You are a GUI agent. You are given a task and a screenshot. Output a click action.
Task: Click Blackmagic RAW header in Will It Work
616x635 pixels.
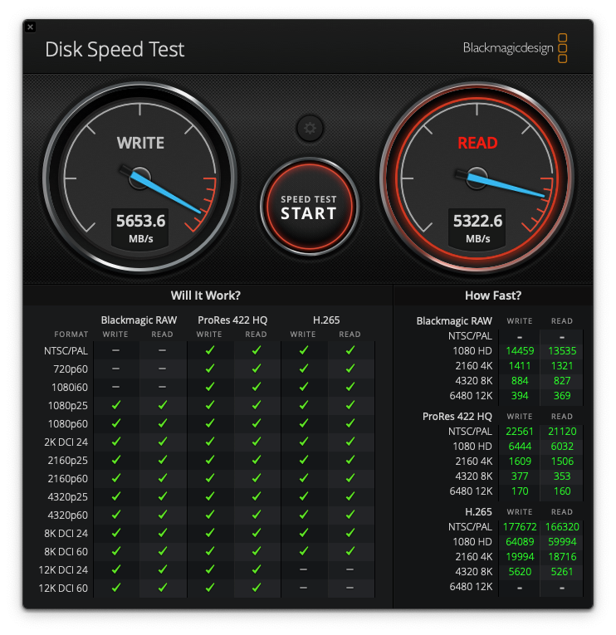point(139,320)
